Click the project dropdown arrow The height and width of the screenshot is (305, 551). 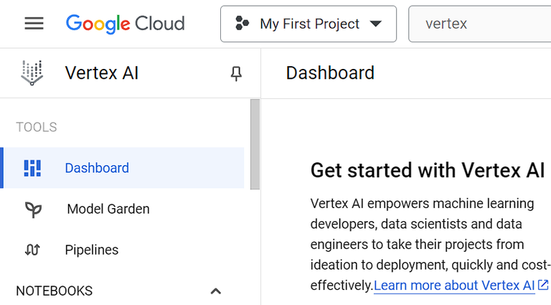pyautogui.click(x=375, y=24)
